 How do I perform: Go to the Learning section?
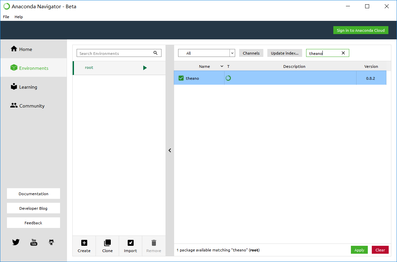point(24,87)
